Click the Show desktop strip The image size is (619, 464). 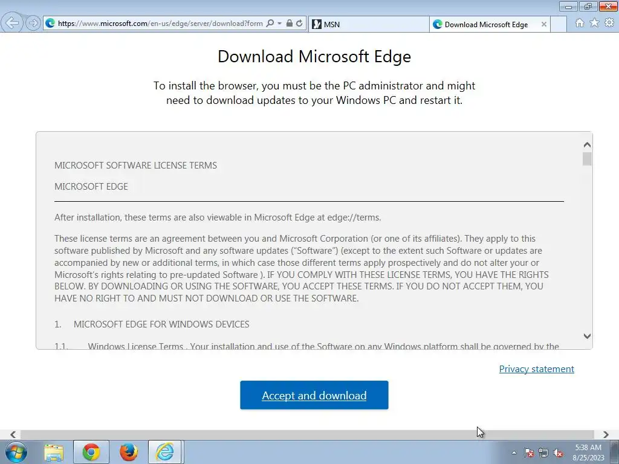(615, 452)
